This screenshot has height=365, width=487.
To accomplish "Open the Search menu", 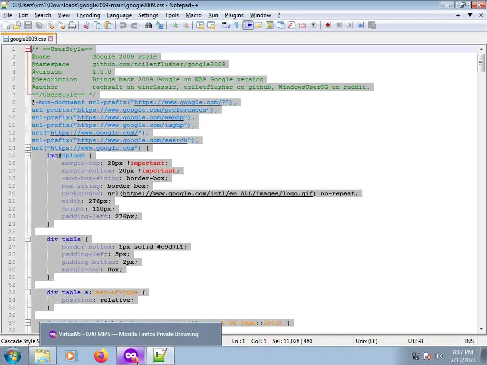I will click(x=42, y=15).
